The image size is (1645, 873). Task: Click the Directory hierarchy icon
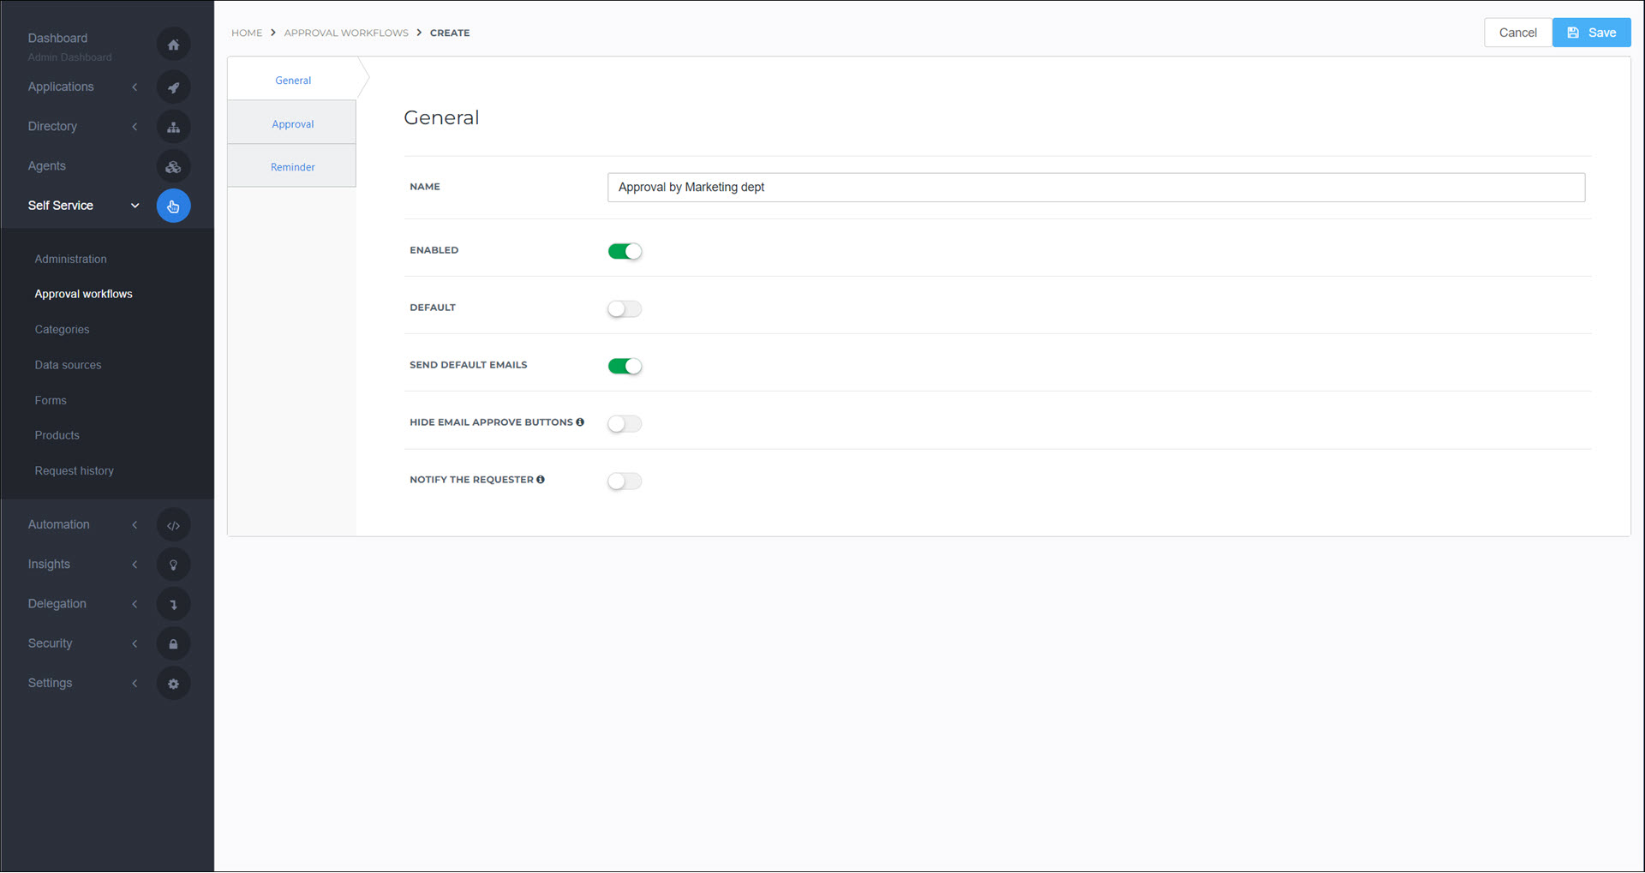(x=173, y=127)
